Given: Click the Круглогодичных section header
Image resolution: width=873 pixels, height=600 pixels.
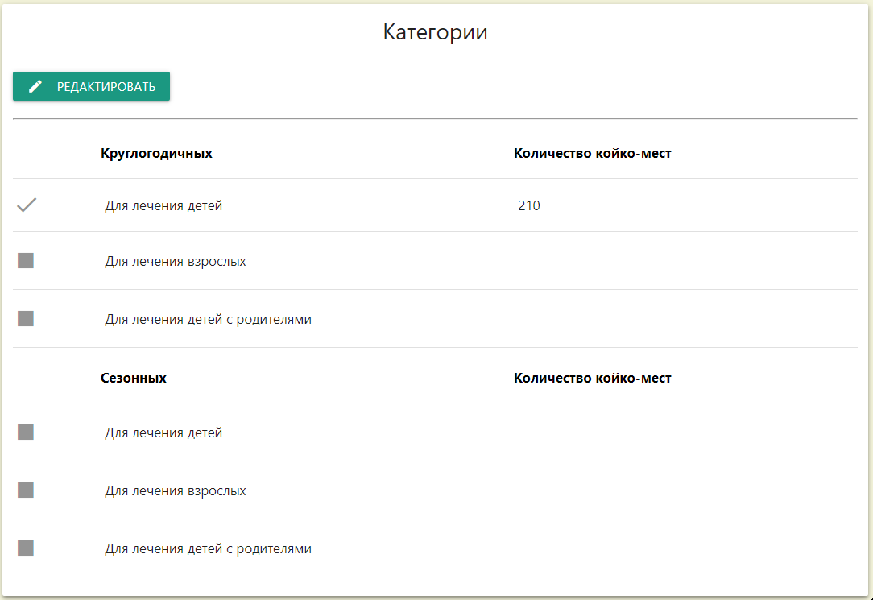Looking at the screenshot, I should (x=156, y=153).
